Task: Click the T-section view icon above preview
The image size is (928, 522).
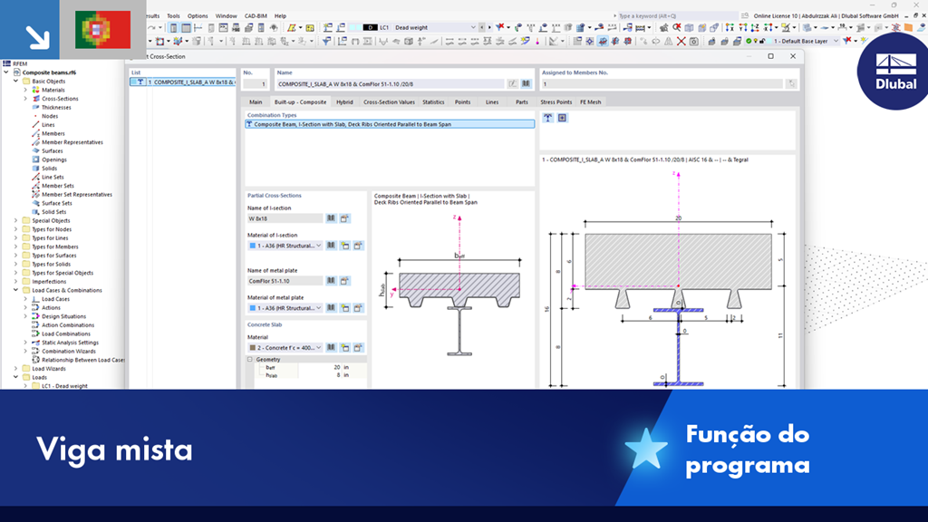Action: click(x=548, y=118)
